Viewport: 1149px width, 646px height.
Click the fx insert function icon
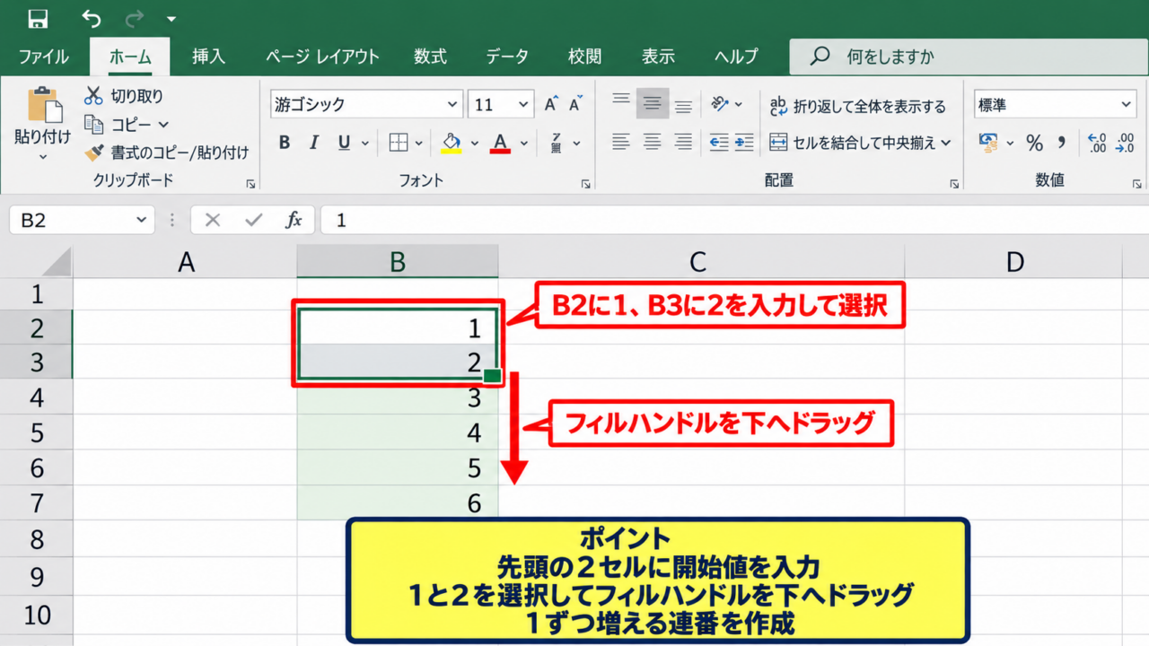[x=294, y=220]
